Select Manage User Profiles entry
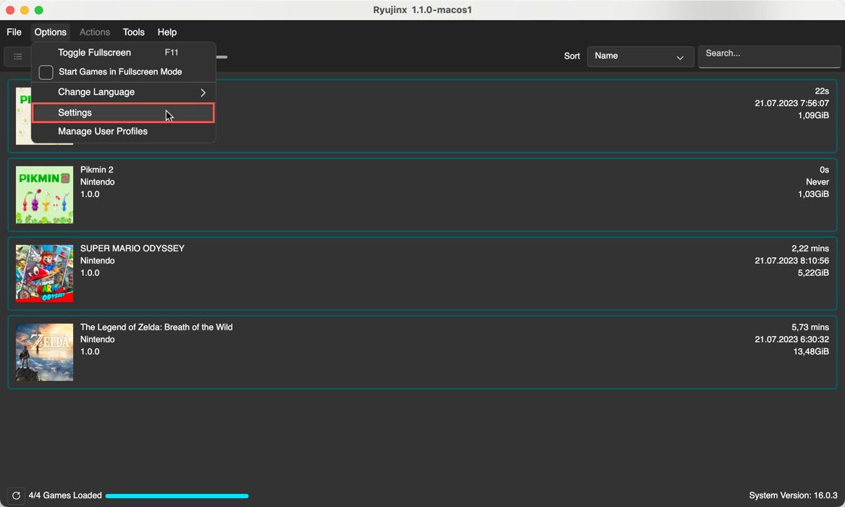The image size is (845, 507). 123,132
